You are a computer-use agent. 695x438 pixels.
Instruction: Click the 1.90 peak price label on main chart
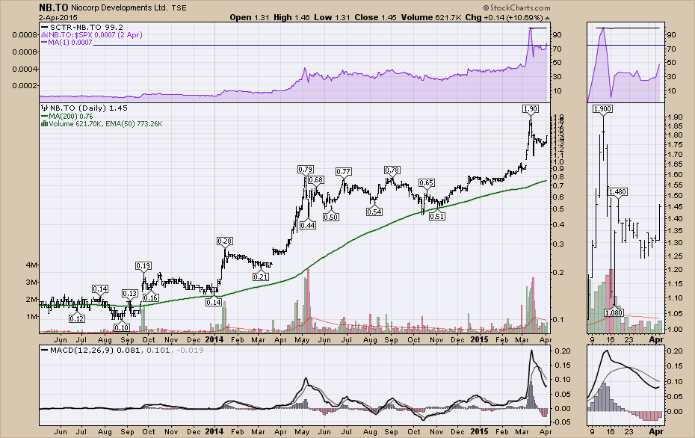pos(530,108)
